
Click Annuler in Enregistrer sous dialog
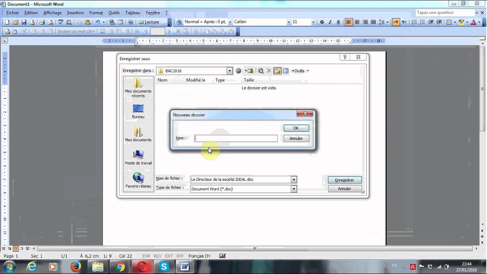[344, 189]
